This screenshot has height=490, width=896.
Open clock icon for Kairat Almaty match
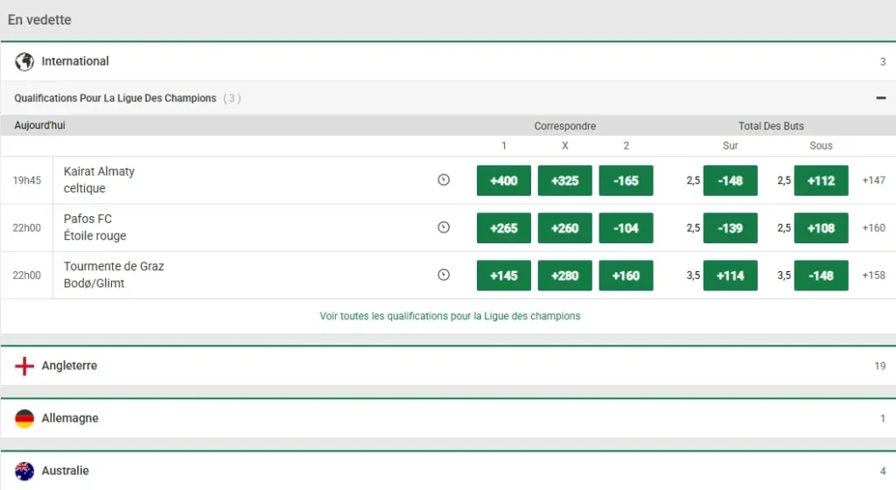(444, 180)
